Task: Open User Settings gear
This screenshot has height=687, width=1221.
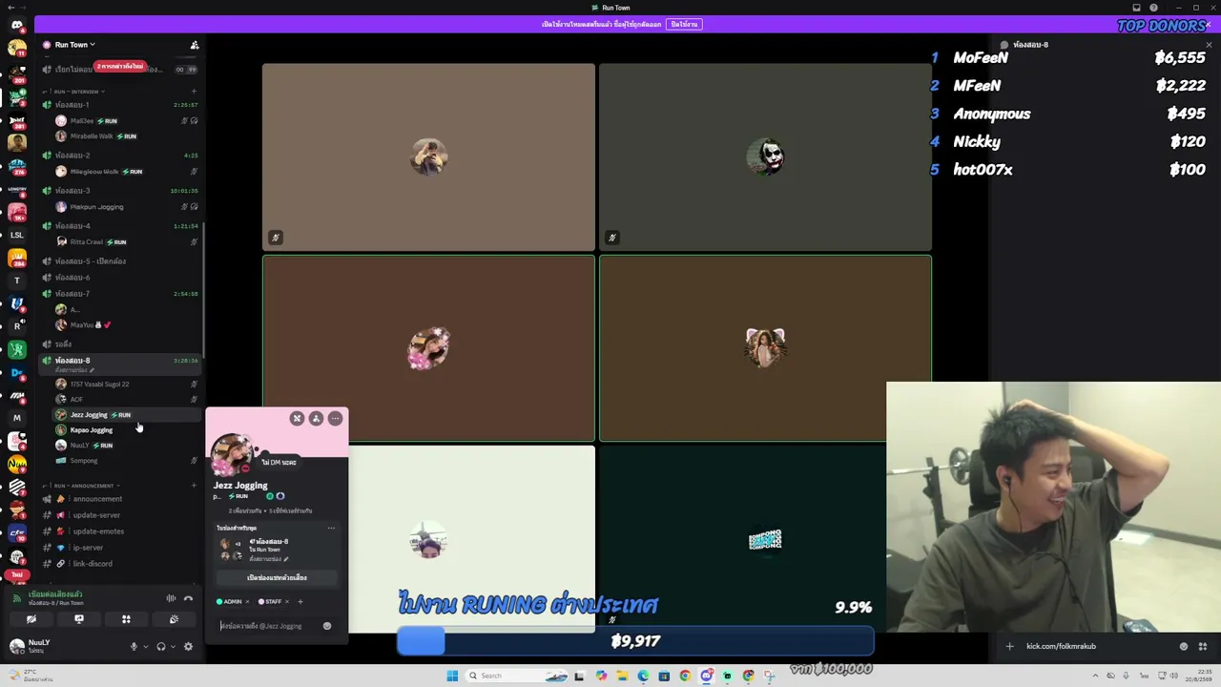Action: click(x=188, y=647)
